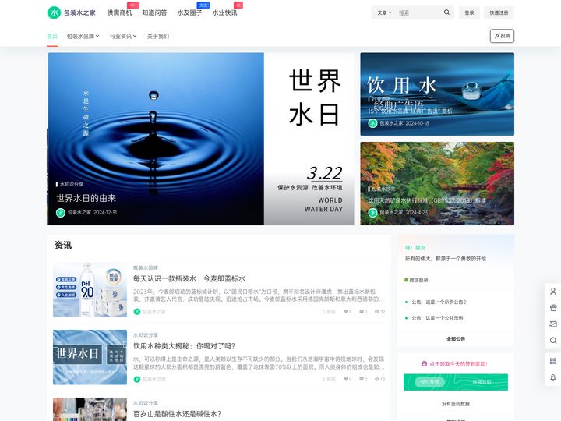Open notice 公告：这是一个公共示例
The height and width of the screenshot is (421, 561).
(x=437, y=318)
